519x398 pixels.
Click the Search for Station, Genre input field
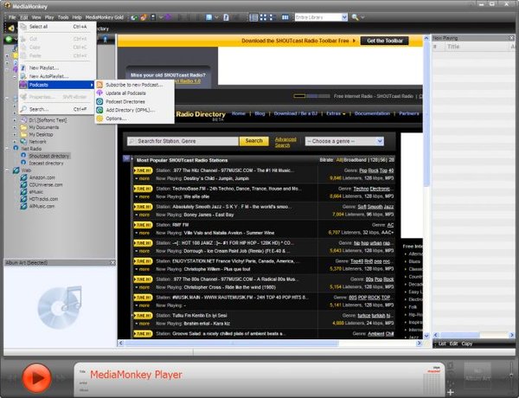pos(183,141)
